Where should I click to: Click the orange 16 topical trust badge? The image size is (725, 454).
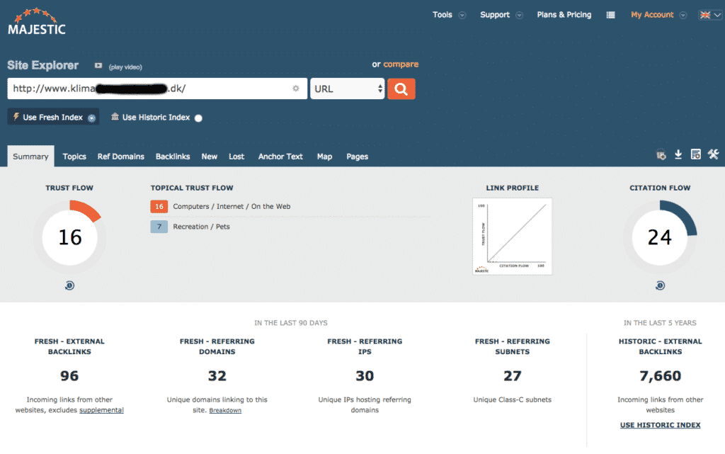[x=159, y=206]
